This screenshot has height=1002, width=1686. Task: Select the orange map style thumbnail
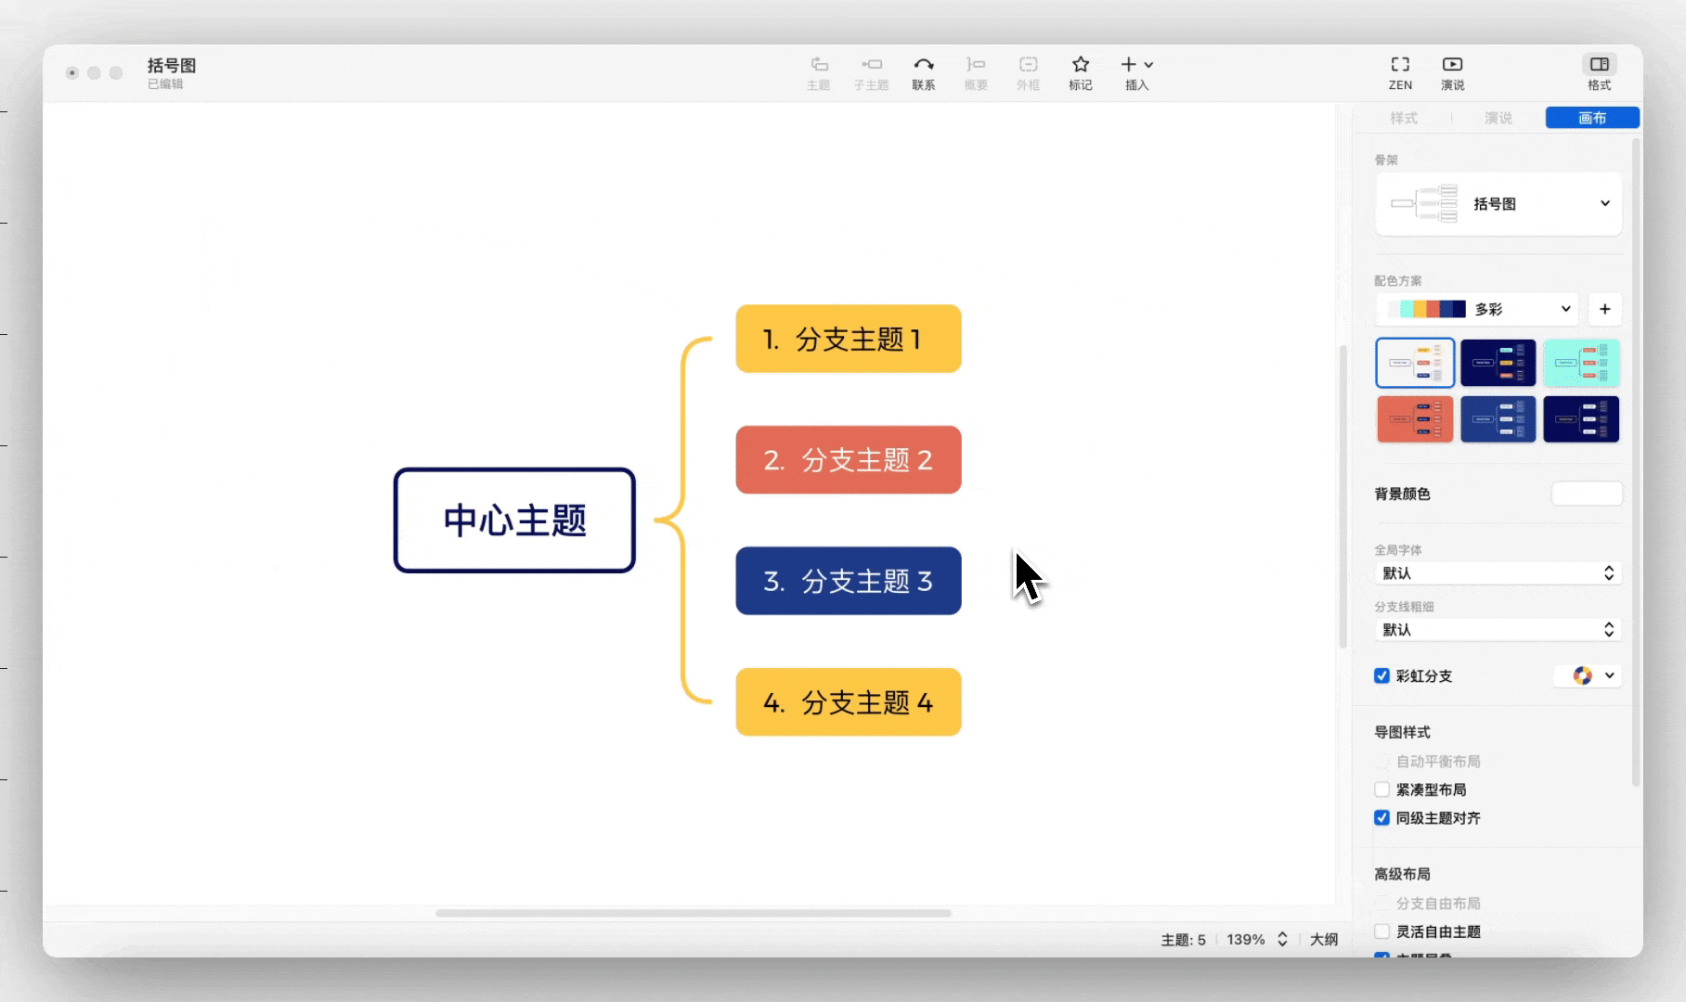[1415, 418]
